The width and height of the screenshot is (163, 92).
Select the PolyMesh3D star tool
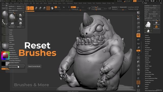point(156,23)
